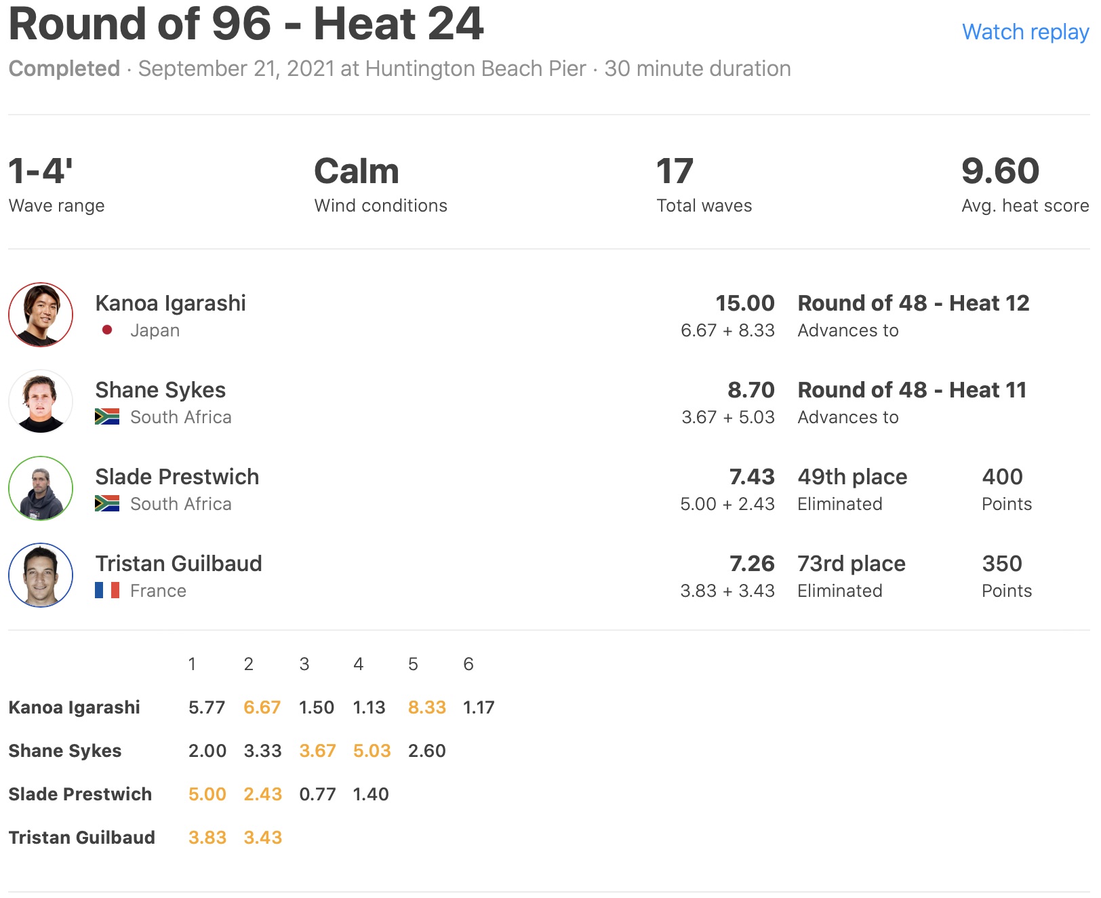Click the France flag icon

click(107, 590)
